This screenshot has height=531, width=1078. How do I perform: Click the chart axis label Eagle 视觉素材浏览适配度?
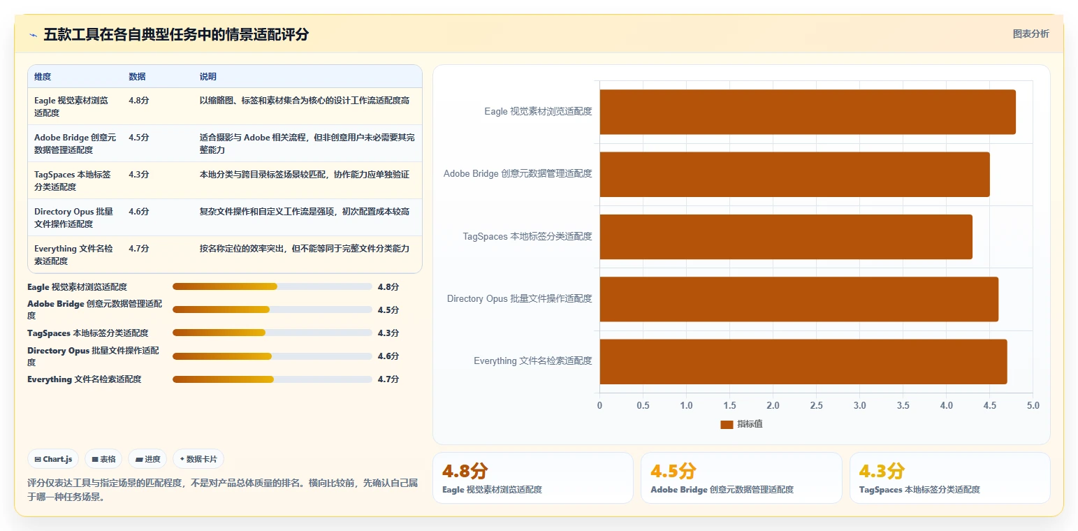pyautogui.click(x=538, y=111)
